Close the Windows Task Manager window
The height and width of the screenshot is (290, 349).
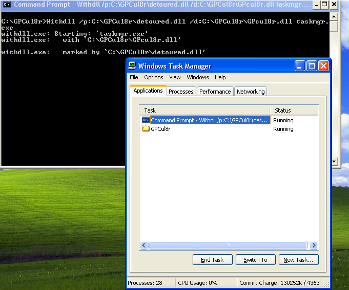point(323,66)
